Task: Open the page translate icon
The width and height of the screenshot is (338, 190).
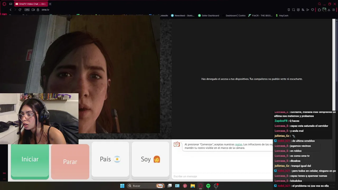Action: [x=303, y=10]
